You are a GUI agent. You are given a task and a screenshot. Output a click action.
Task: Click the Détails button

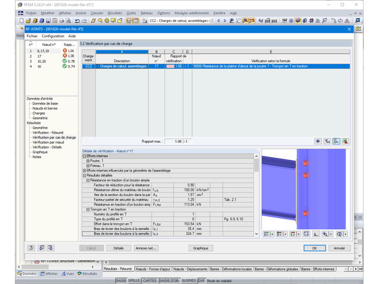click(x=119, y=248)
